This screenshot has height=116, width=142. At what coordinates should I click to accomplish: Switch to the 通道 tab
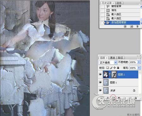pos(112,58)
